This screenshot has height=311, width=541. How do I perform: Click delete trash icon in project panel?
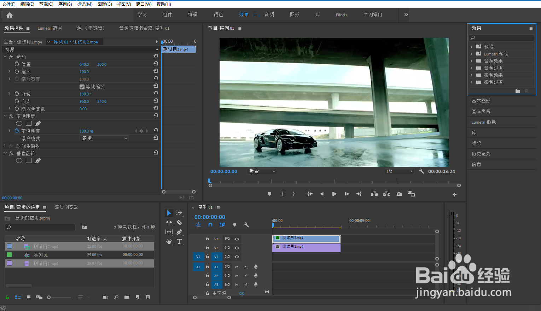click(x=148, y=297)
